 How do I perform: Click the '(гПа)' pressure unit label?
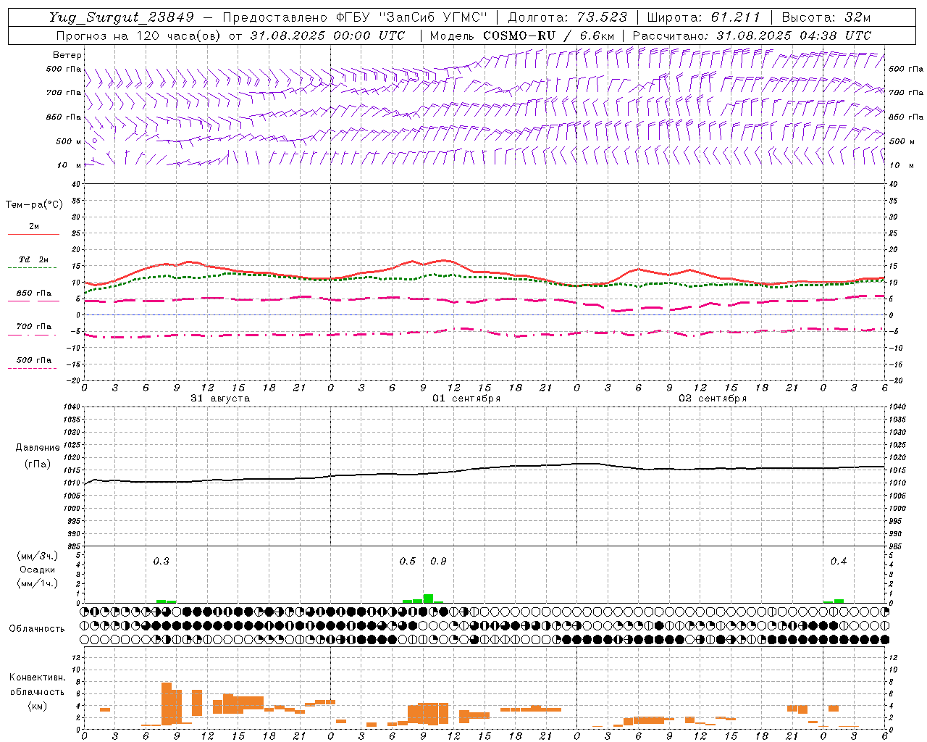tap(38, 464)
